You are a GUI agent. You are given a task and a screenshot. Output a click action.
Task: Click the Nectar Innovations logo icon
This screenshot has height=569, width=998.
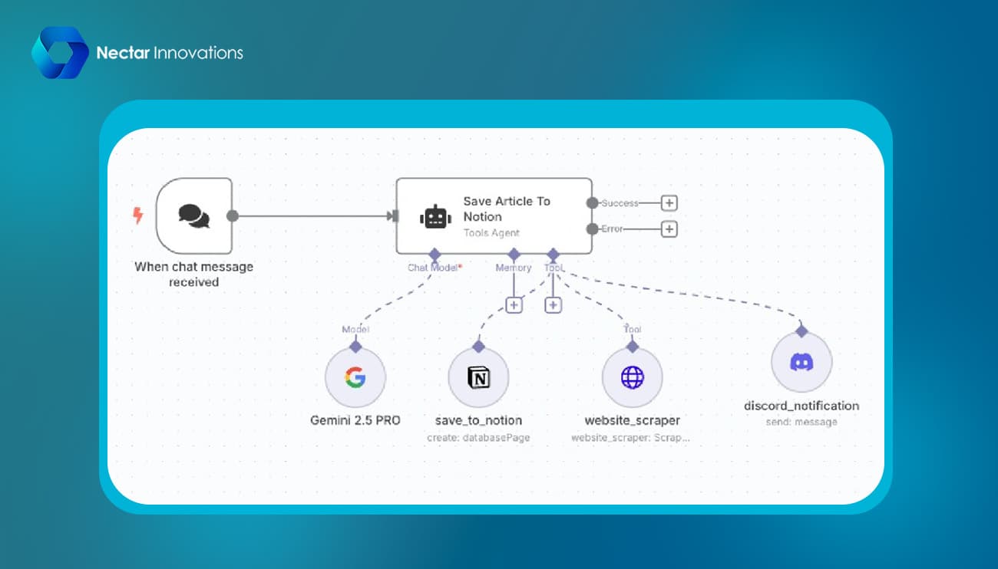60,52
